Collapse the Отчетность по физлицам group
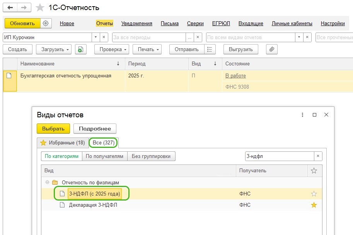Viewport: 353px width, 235px height. coord(47,182)
